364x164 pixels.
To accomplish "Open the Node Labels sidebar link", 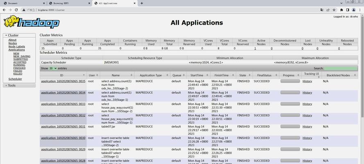I will (17, 46).
